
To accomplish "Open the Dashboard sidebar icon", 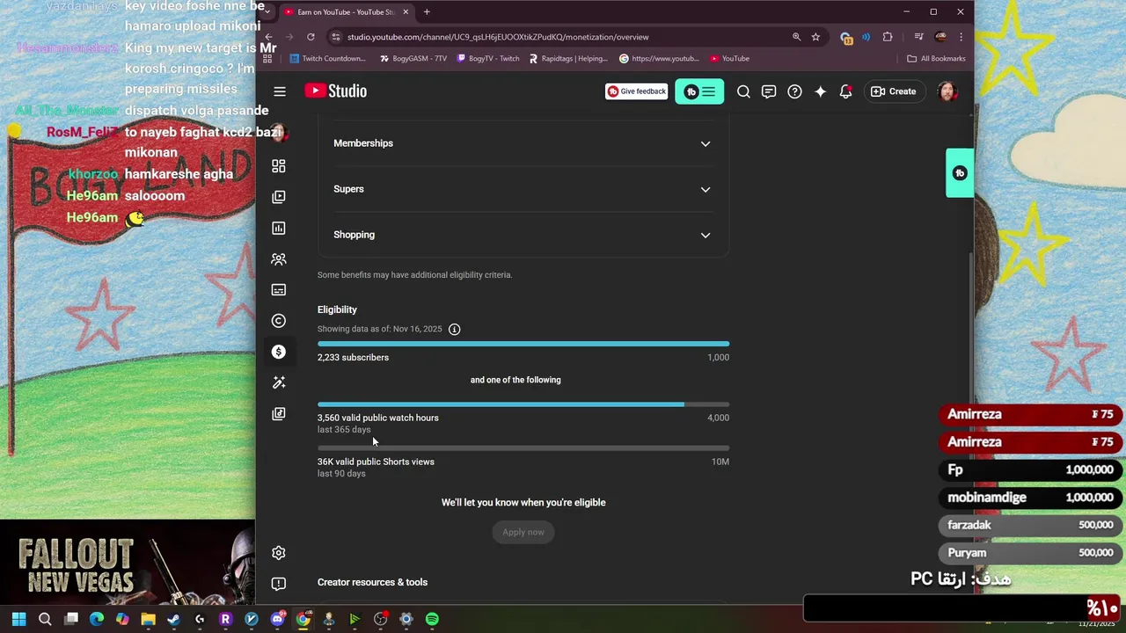I will pyautogui.click(x=279, y=166).
